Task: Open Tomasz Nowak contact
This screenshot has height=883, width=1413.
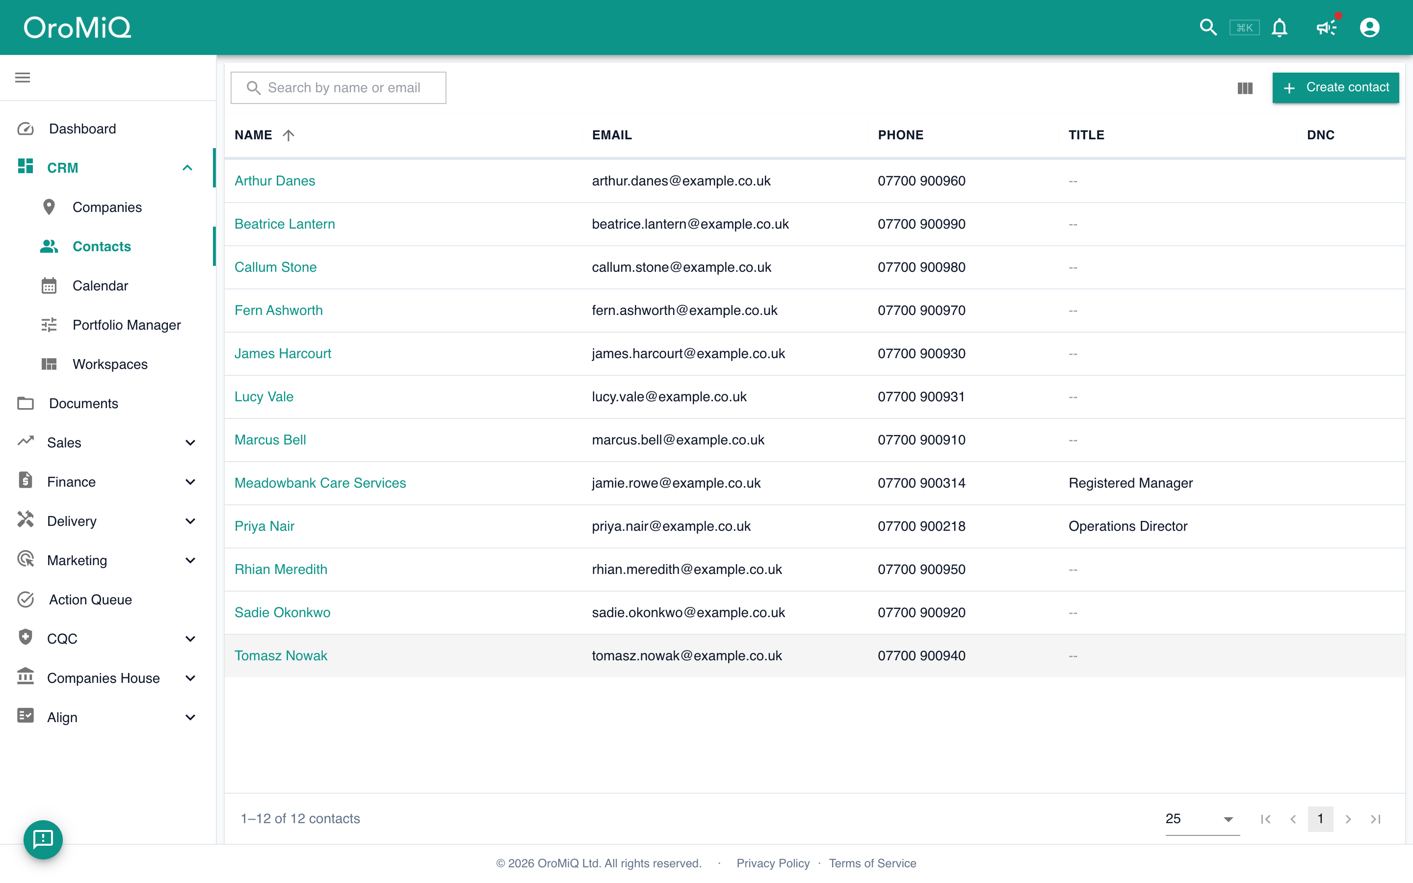Action: pos(281,656)
